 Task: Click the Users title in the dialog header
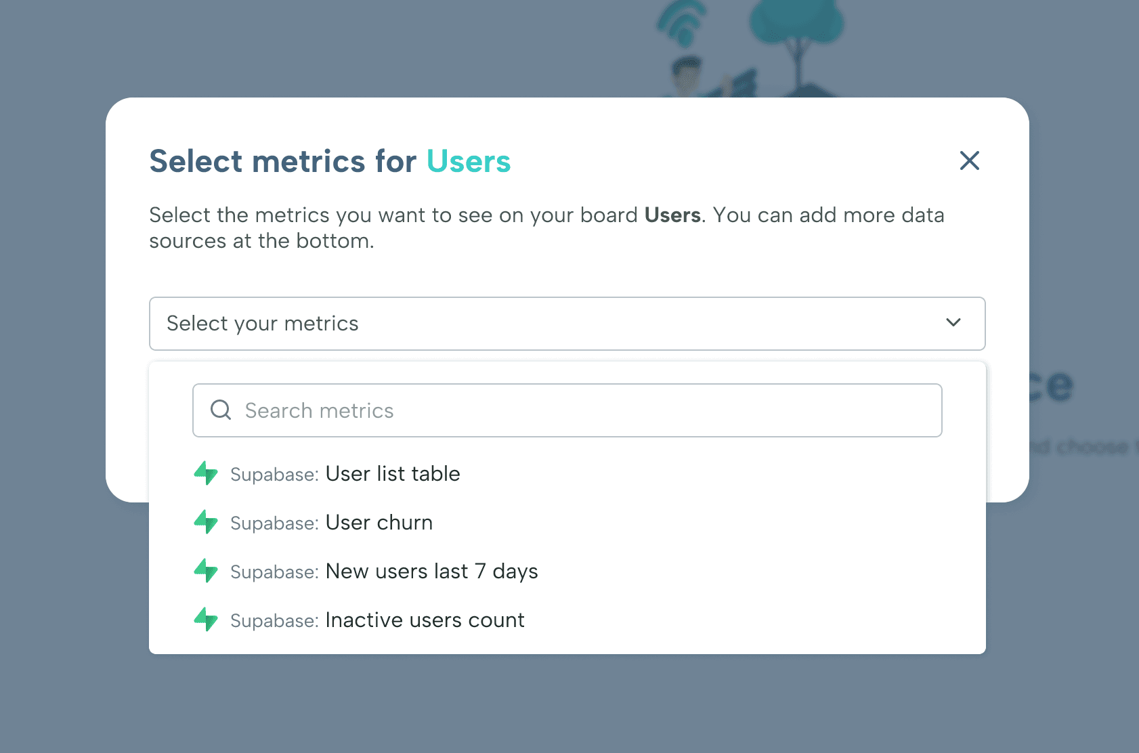click(x=469, y=161)
